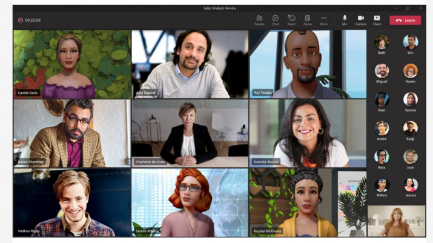The height and width of the screenshot is (243, 433).
Task: Click Beth's avatar in participant list
Action: 382,42
